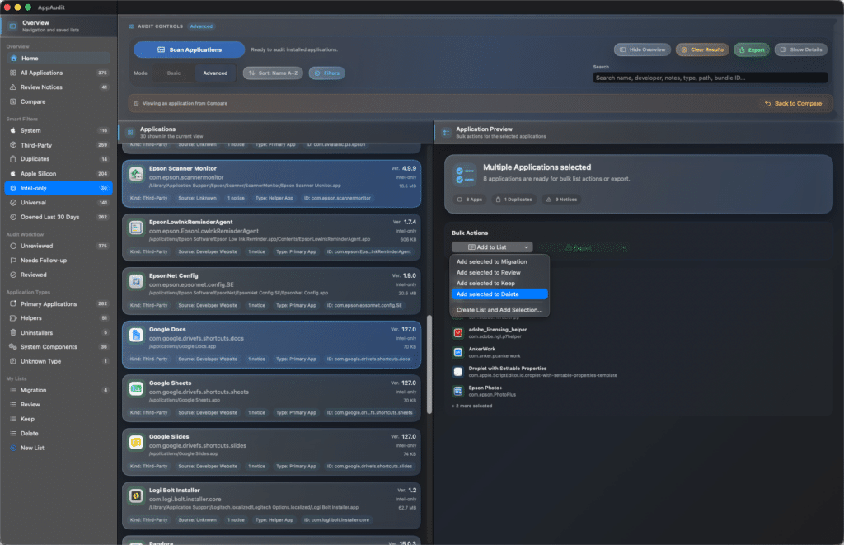Click the search applications field

pyautogui.click(x=710, y=78)
